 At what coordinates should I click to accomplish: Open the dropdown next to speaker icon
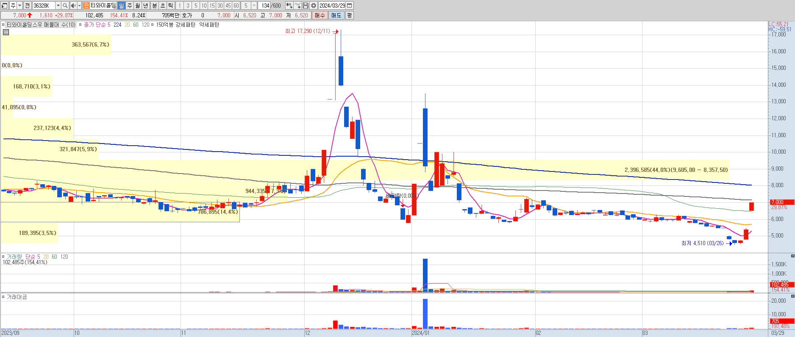tap(79, 6)
